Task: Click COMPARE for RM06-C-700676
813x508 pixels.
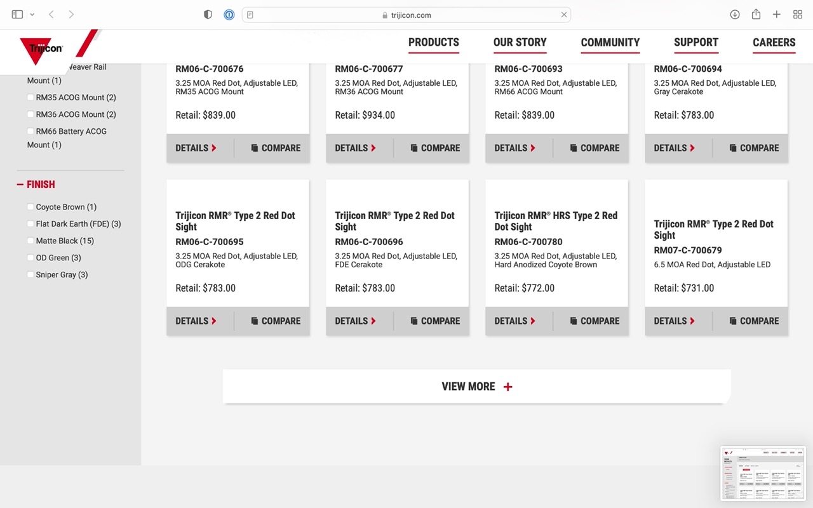Action: 276,148
